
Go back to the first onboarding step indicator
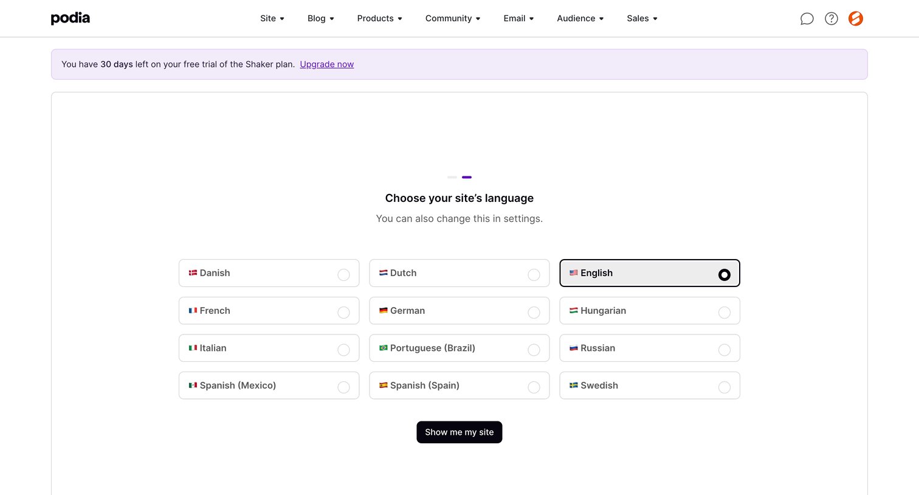(x=452, y=177)
